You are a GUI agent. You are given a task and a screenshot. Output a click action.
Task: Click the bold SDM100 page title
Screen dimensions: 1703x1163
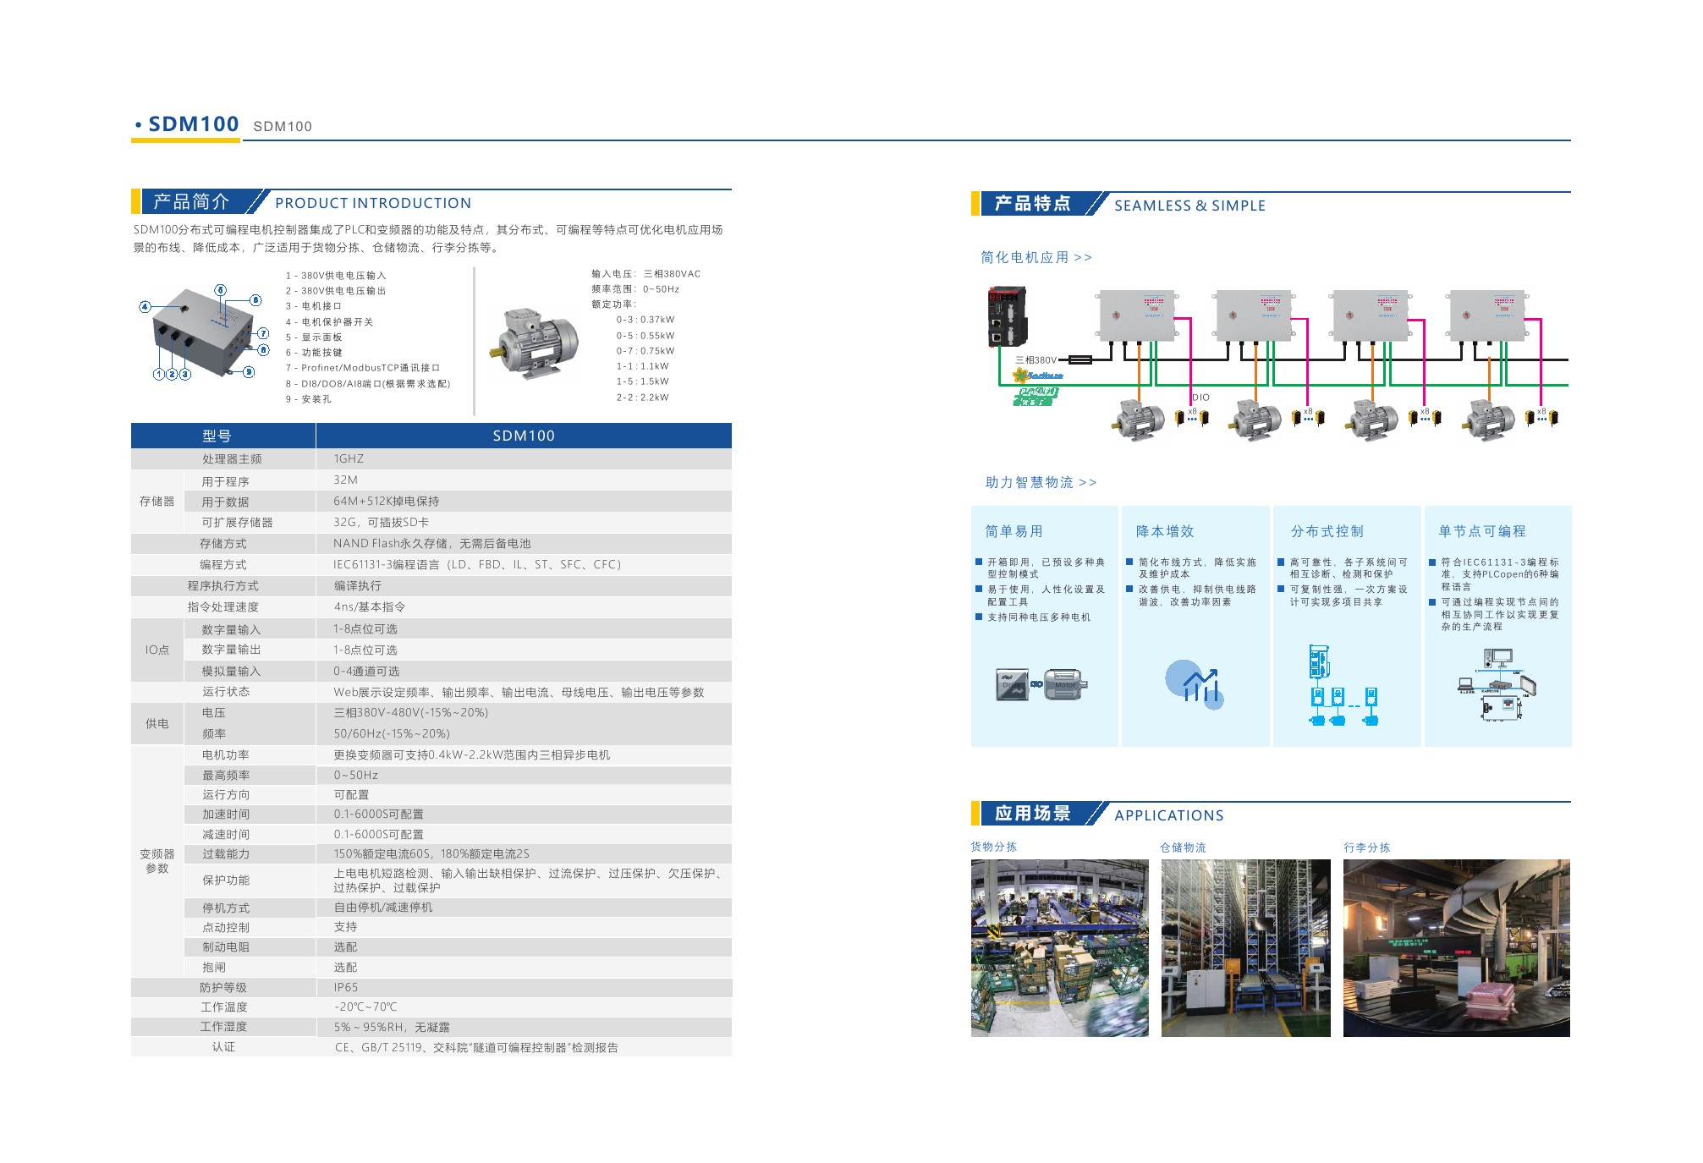(x=193, y=124)
